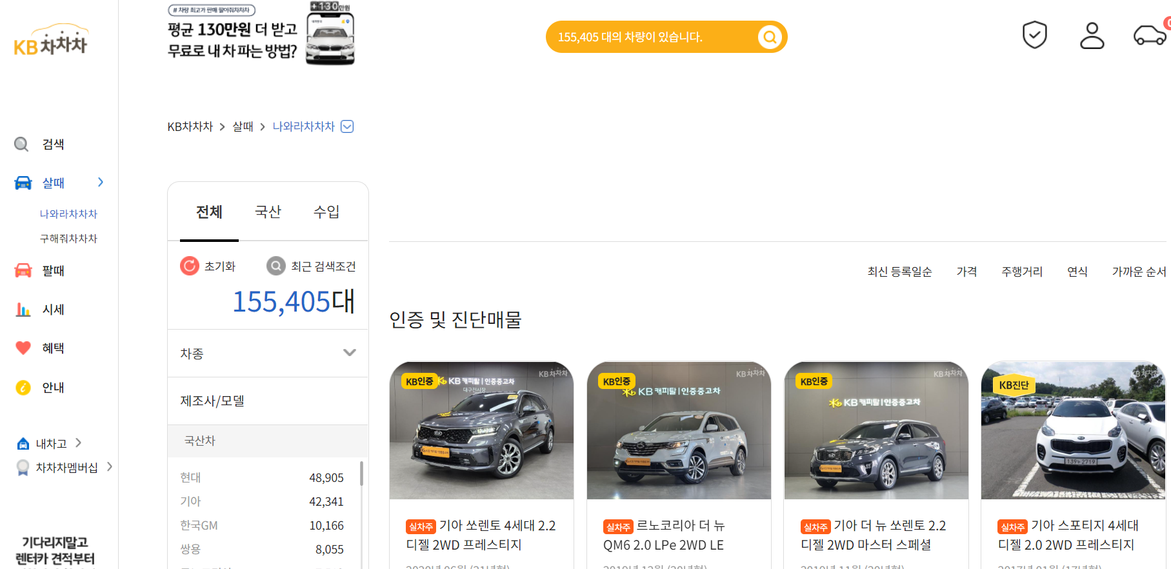Viewport: 1171px width, 569px height.
Task: Click the magnifier search button in orange bar
Action: (x=770, y=37)
